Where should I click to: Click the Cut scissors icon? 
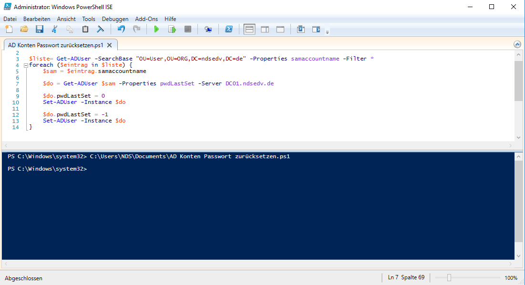click(54, 30)
